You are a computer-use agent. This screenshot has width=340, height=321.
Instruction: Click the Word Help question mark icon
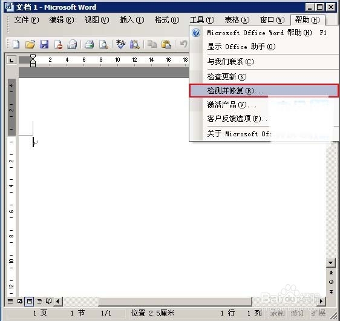196,33
